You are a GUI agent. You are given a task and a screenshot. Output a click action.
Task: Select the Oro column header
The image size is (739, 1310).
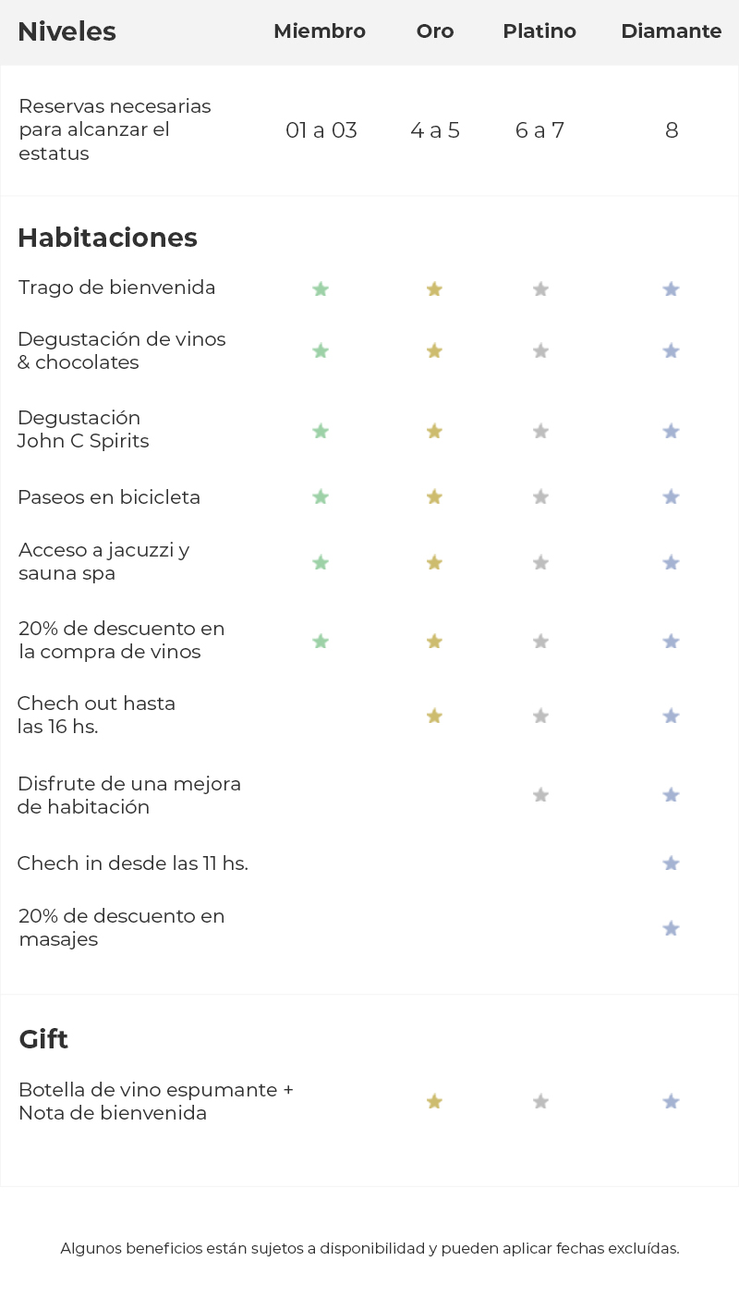(x=435, y=31)
